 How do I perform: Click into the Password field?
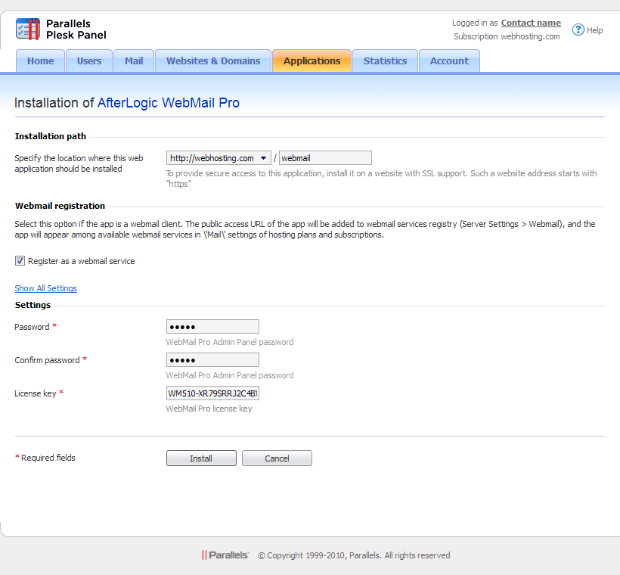coord(212,327)
